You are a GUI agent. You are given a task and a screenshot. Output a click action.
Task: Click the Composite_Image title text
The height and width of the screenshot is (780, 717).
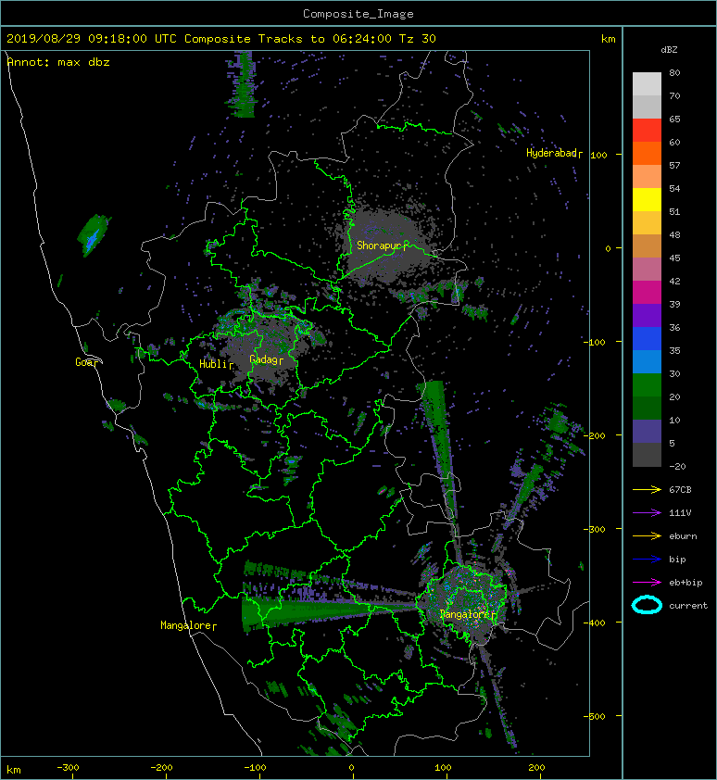click(358, 14)
